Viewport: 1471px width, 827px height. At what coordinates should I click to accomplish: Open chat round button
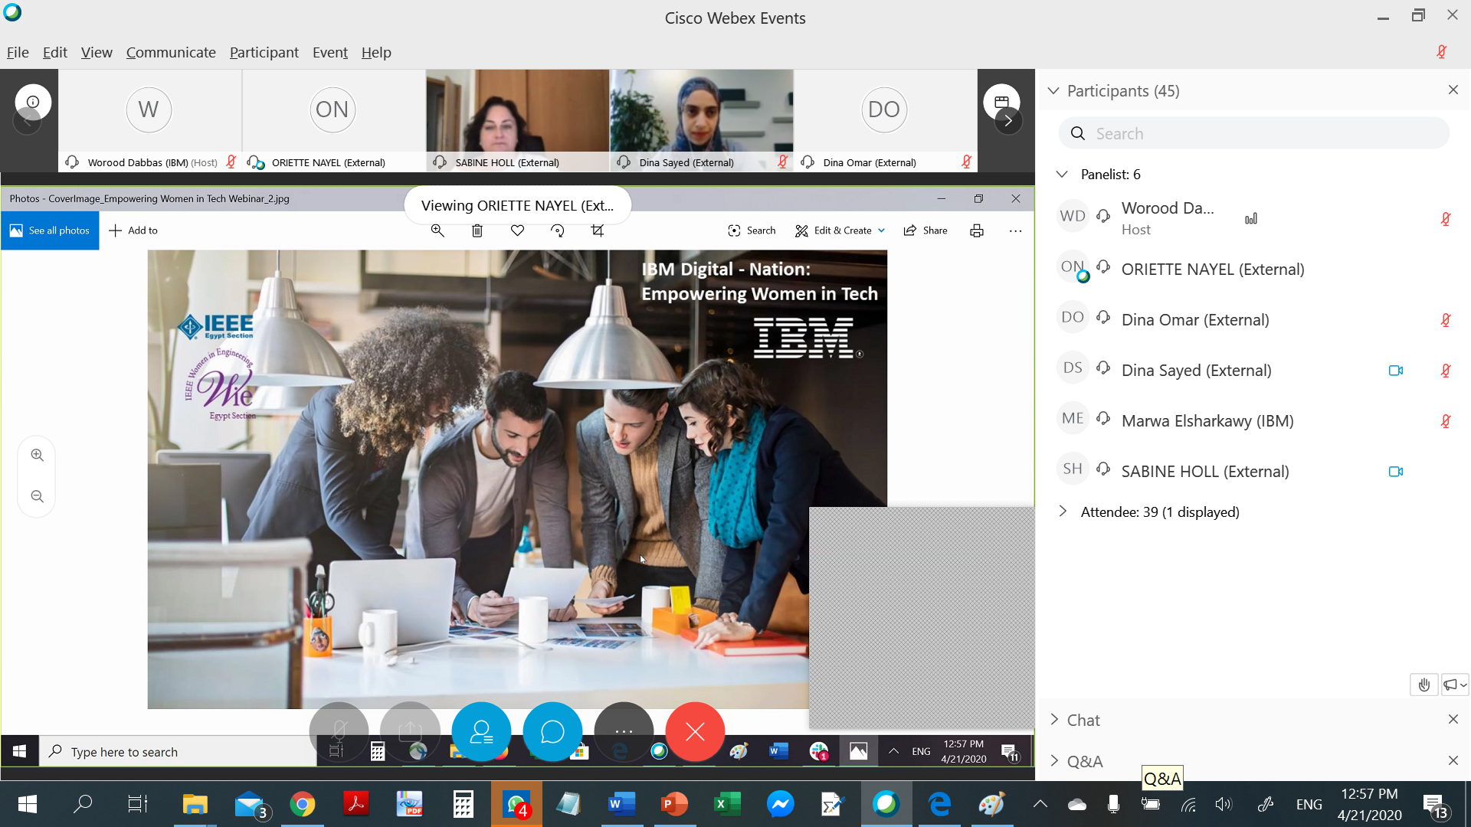[x=552, y=732]
